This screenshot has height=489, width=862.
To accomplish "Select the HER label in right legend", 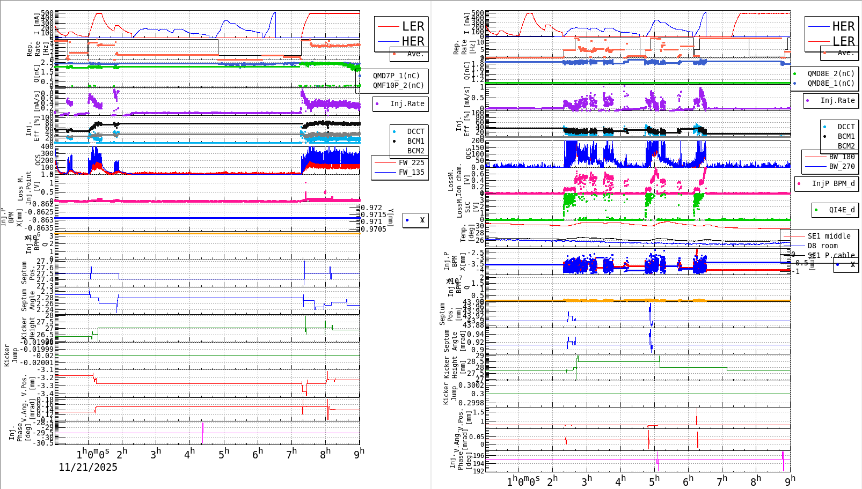I will (844, 26).
